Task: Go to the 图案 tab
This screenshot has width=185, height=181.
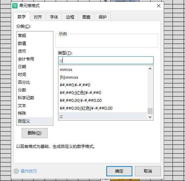Action: [x=86, y=17]
